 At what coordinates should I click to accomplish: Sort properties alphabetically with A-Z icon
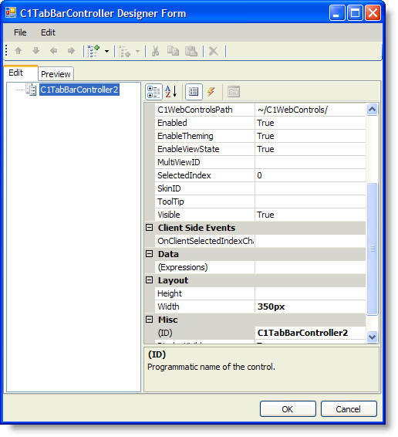(171, 92)
